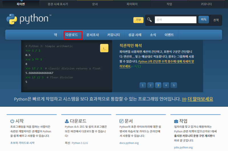This screenshot has height=151, width=228.
Task: Open the 문서조사 navigation menu
Action: [93, 35]
